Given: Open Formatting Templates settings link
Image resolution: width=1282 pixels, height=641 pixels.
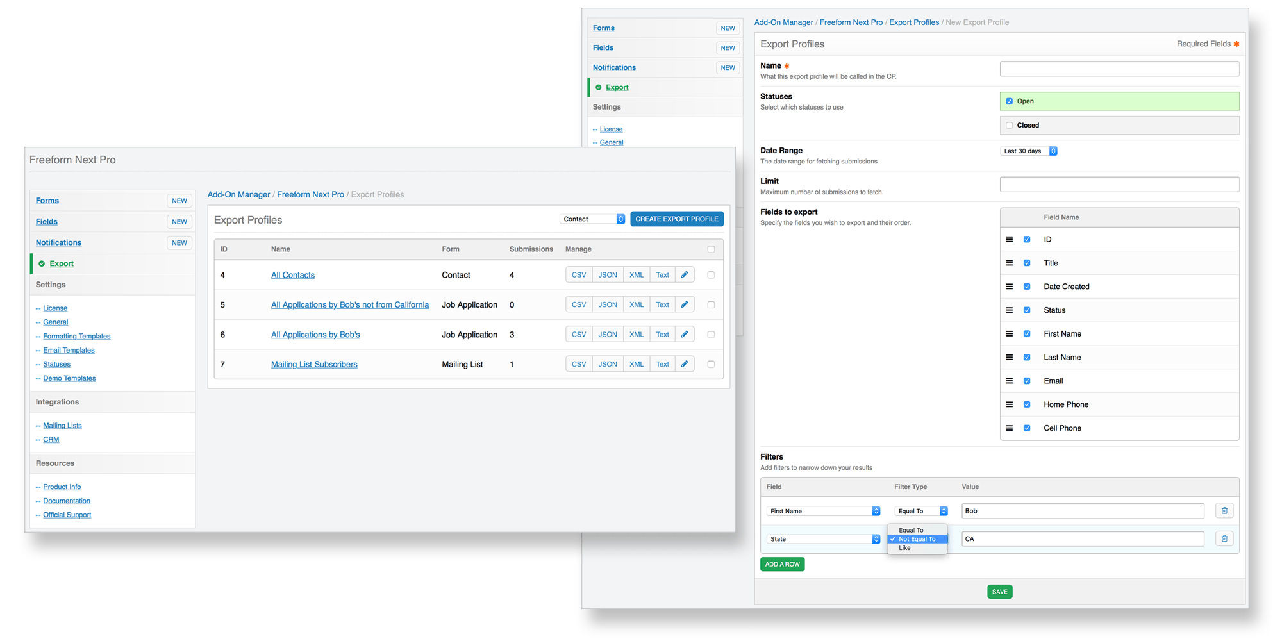Looking at the screenshot, I should tap(77, 337).
